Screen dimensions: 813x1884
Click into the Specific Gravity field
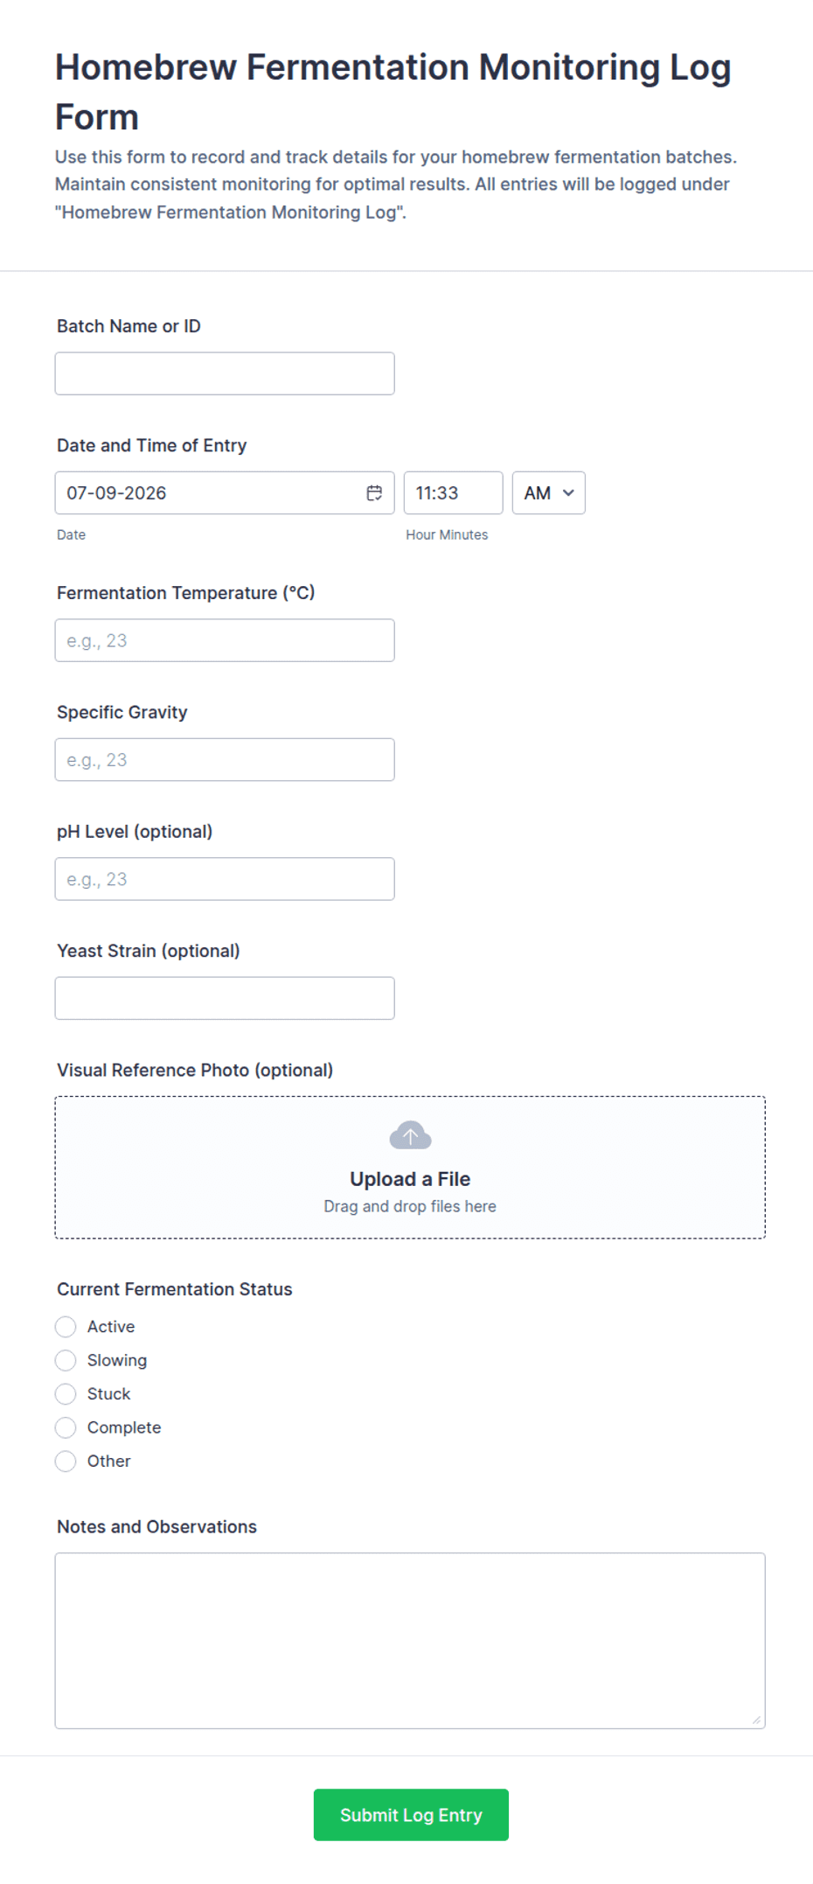pyautogui.click(x=225, y=760)
